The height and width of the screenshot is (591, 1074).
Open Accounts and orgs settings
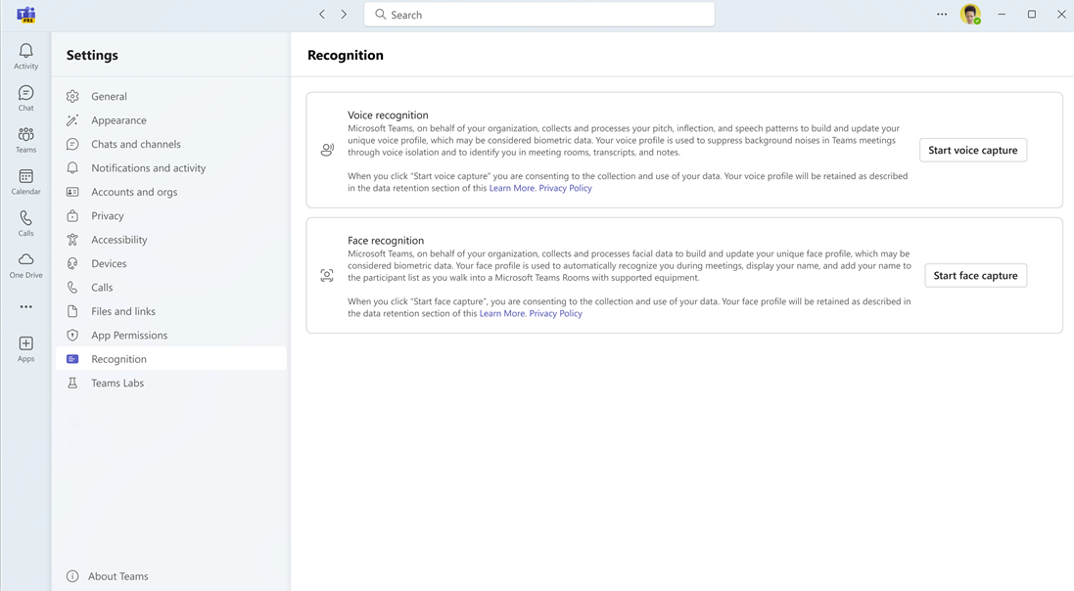click(171, 193)
